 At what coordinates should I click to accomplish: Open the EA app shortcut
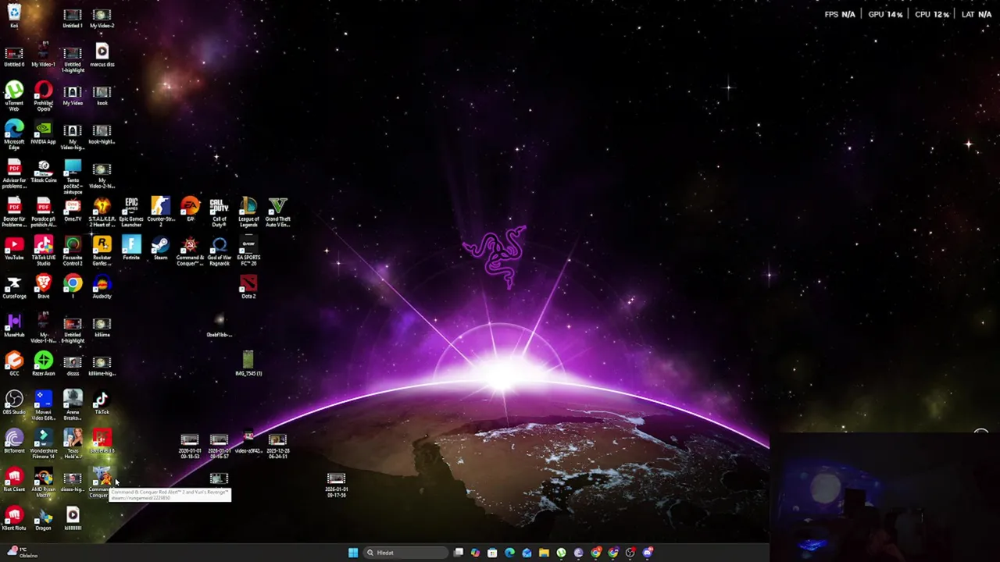coord(190,210)
